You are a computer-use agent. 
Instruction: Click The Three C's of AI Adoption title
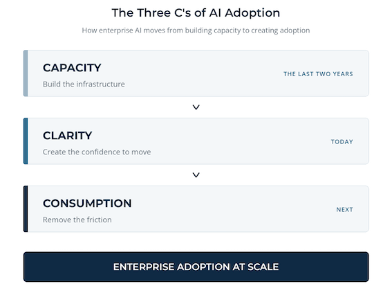click(196, 12)
